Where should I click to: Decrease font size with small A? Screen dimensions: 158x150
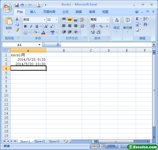coord(51,26)
